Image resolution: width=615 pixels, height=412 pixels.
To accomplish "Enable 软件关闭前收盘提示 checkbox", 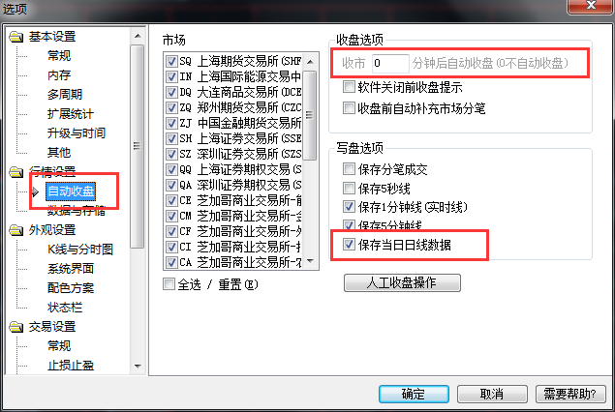I will (x=349, y=86).
